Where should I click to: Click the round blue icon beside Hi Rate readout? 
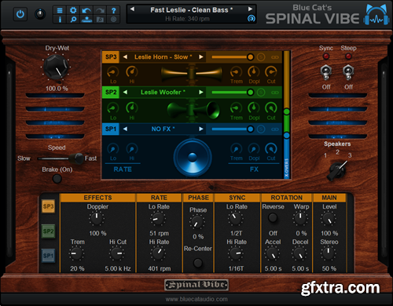click(251, 19)
